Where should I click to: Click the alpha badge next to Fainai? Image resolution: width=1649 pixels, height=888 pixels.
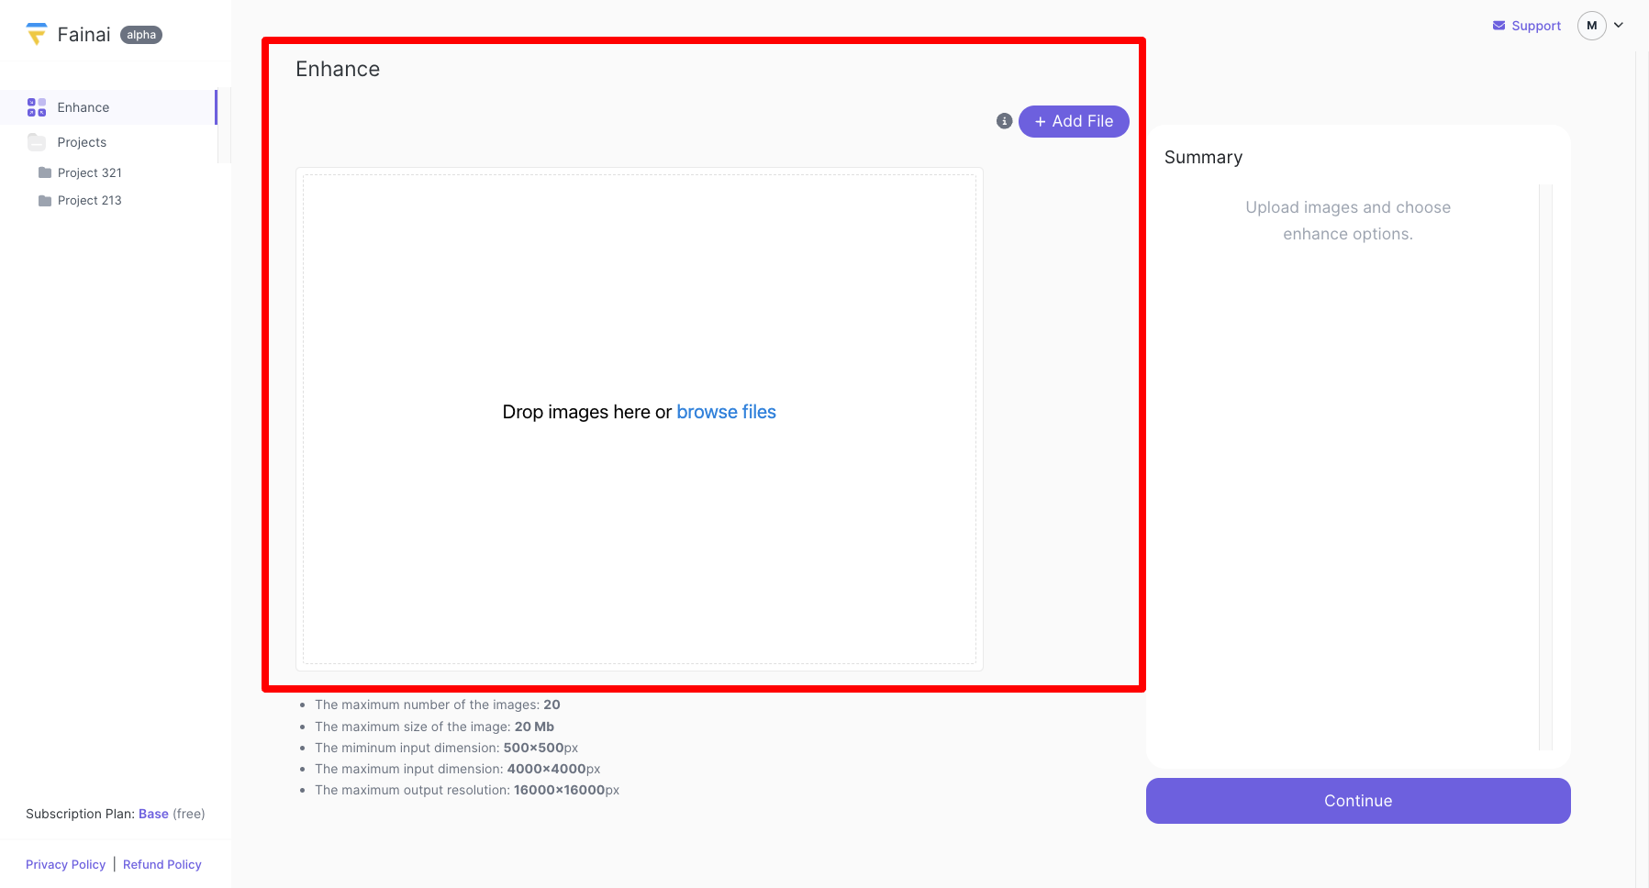(x=141, y=35)
